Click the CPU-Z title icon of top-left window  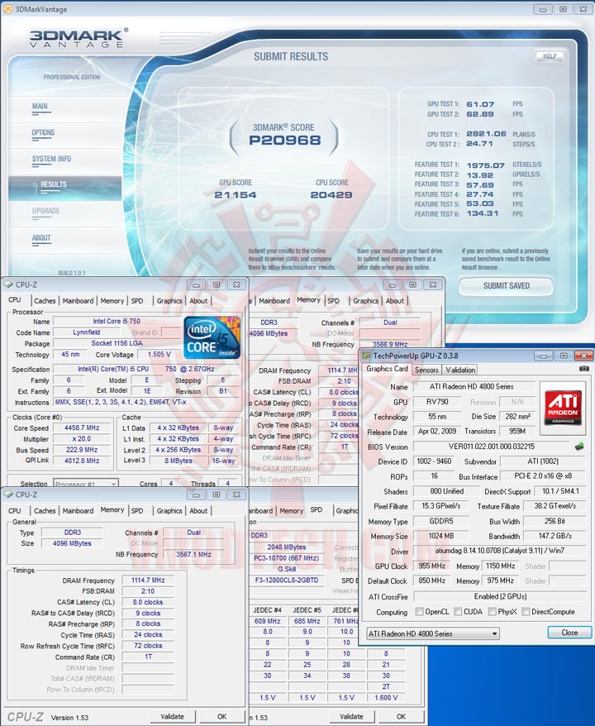coord(8,284)
